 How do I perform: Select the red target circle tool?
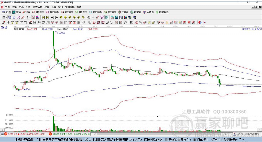52,23
